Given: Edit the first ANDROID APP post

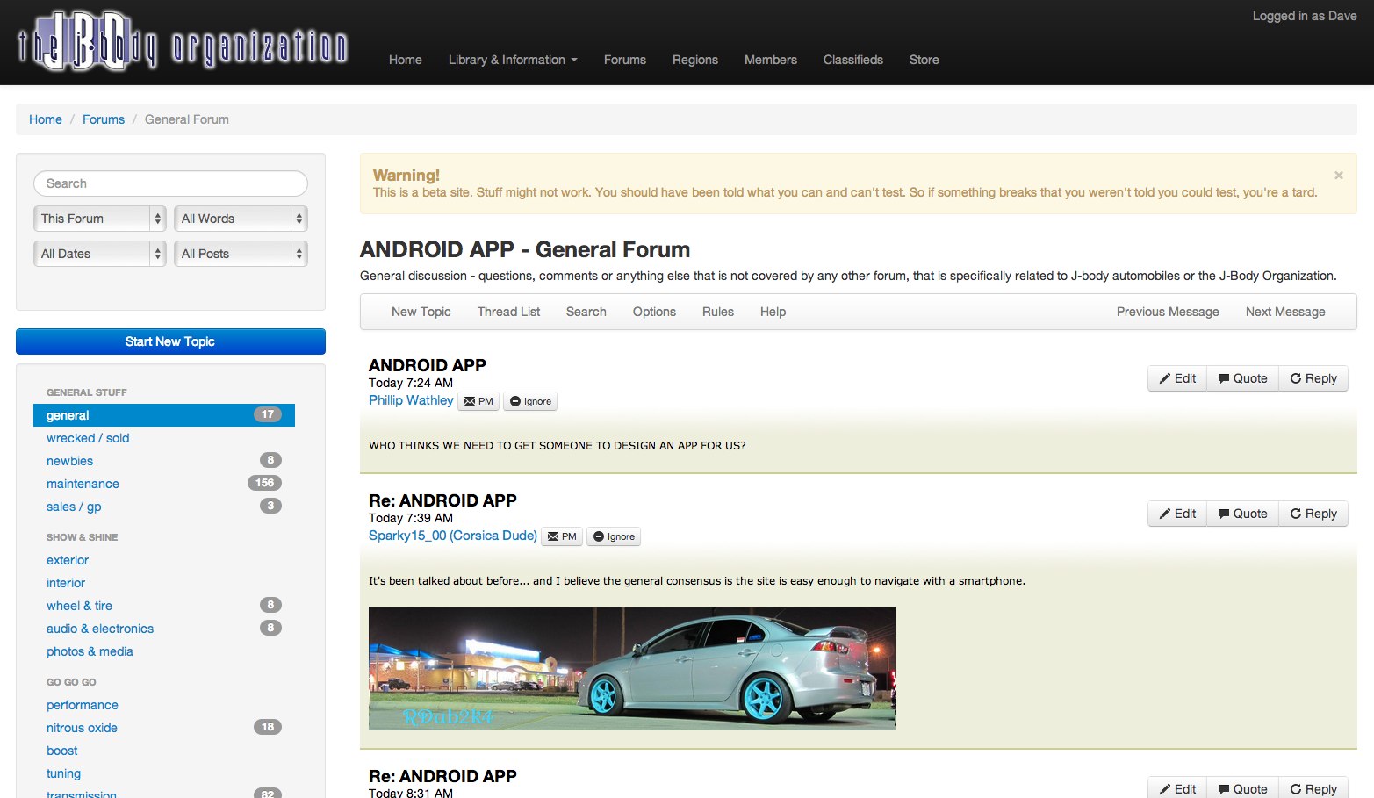Looking at the screenshot, I should tap(1177, 378).
